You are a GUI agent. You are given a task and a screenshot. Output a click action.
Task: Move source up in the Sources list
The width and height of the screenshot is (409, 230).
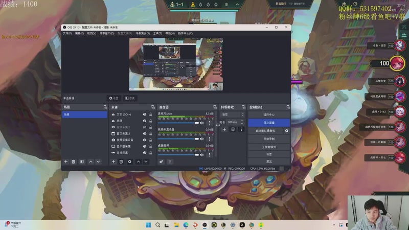pyautogui.click(x=138, y=162)
